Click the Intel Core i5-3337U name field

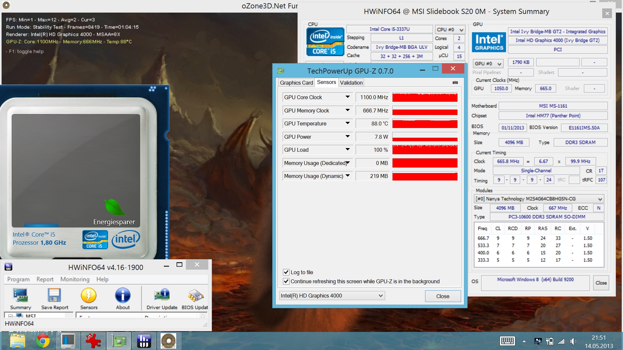click(x=389, y=29)
